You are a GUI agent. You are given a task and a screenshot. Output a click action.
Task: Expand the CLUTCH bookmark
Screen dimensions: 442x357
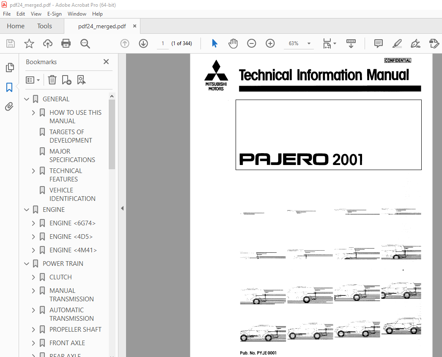tap(33, 277)
